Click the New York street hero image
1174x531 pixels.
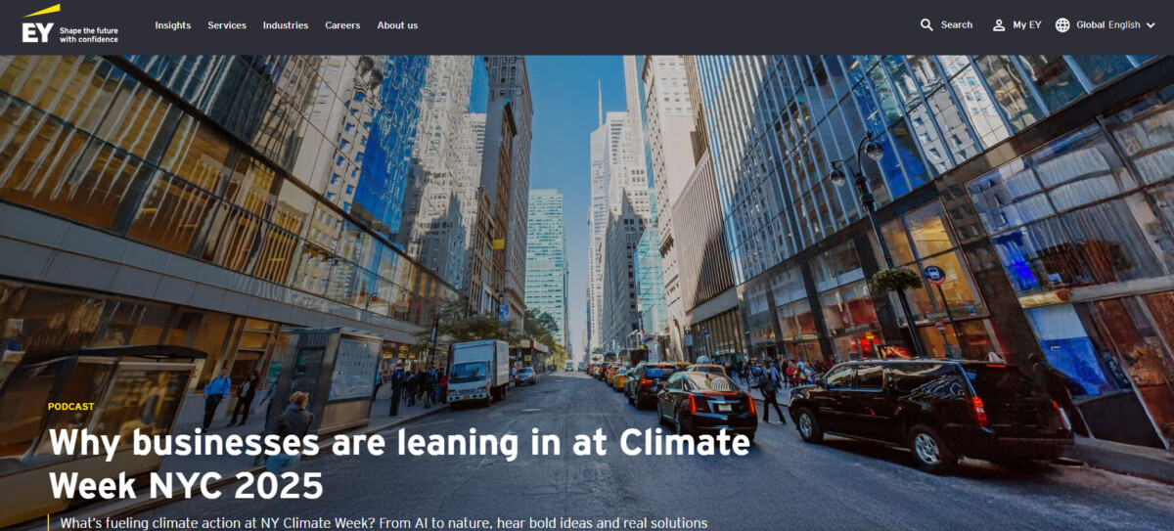click(587, 244)
